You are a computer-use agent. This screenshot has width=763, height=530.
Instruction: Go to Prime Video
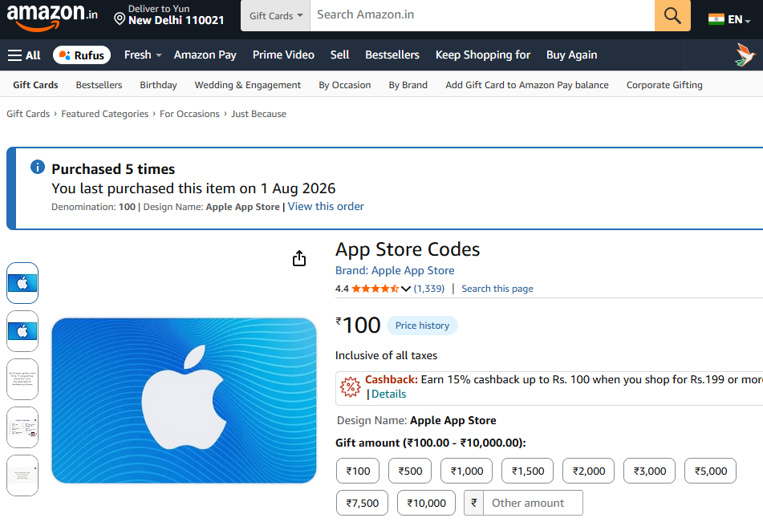pos(283,55)
